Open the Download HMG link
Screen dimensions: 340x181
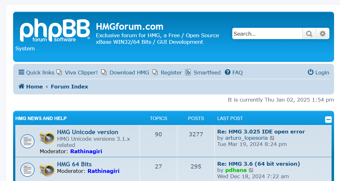point(130,73)
